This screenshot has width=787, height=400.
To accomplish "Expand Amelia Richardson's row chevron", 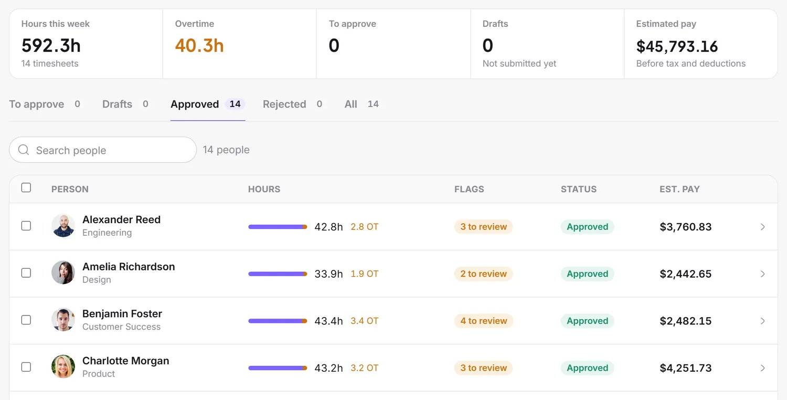I will [763, 274].
